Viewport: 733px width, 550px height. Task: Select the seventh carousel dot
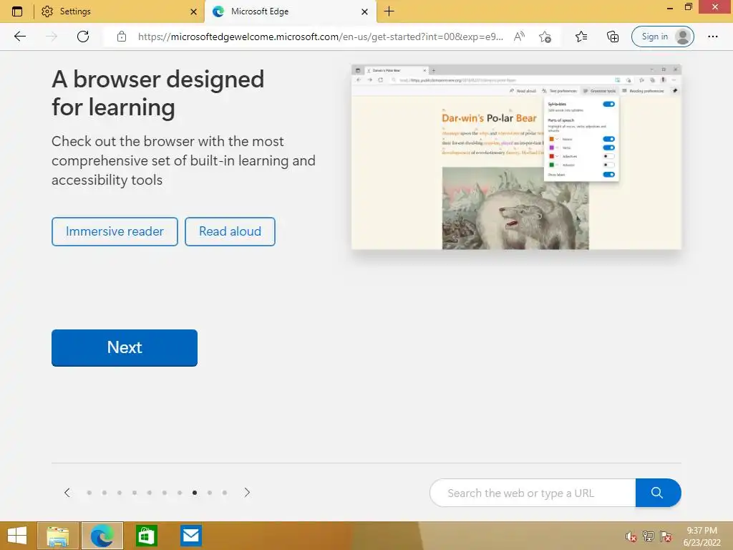tap(180, 493)
